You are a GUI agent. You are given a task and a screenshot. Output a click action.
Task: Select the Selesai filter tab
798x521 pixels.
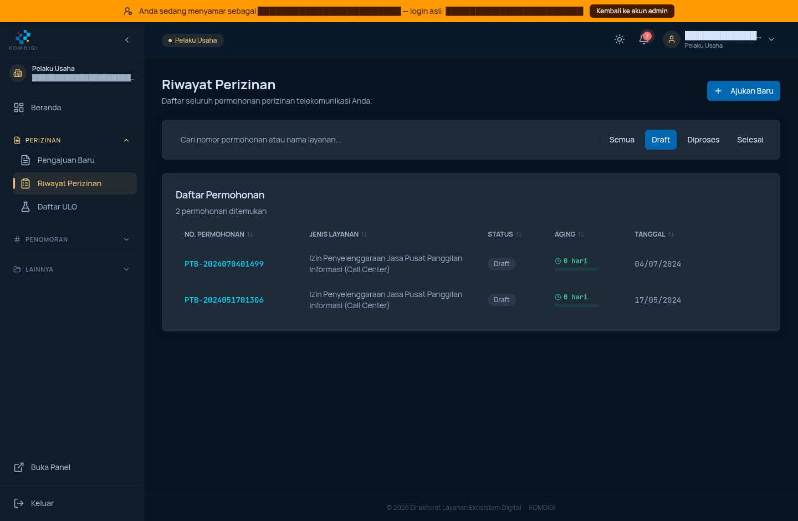(x=750, y=140)
